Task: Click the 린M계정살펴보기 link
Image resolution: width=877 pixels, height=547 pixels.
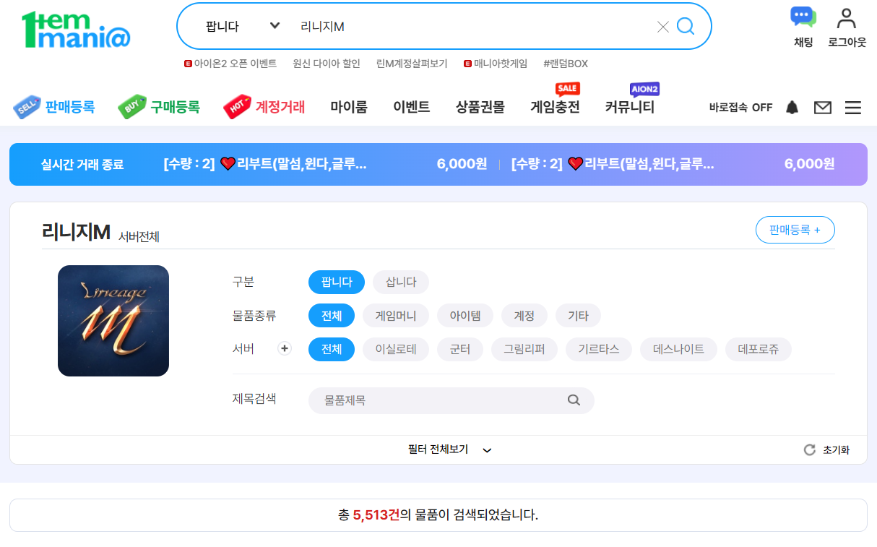Action: [412, 64]
